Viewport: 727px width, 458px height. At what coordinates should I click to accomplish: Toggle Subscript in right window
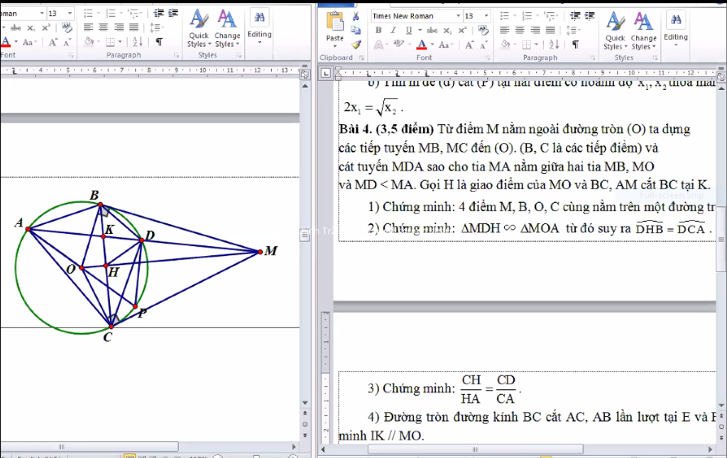(447, 30)
